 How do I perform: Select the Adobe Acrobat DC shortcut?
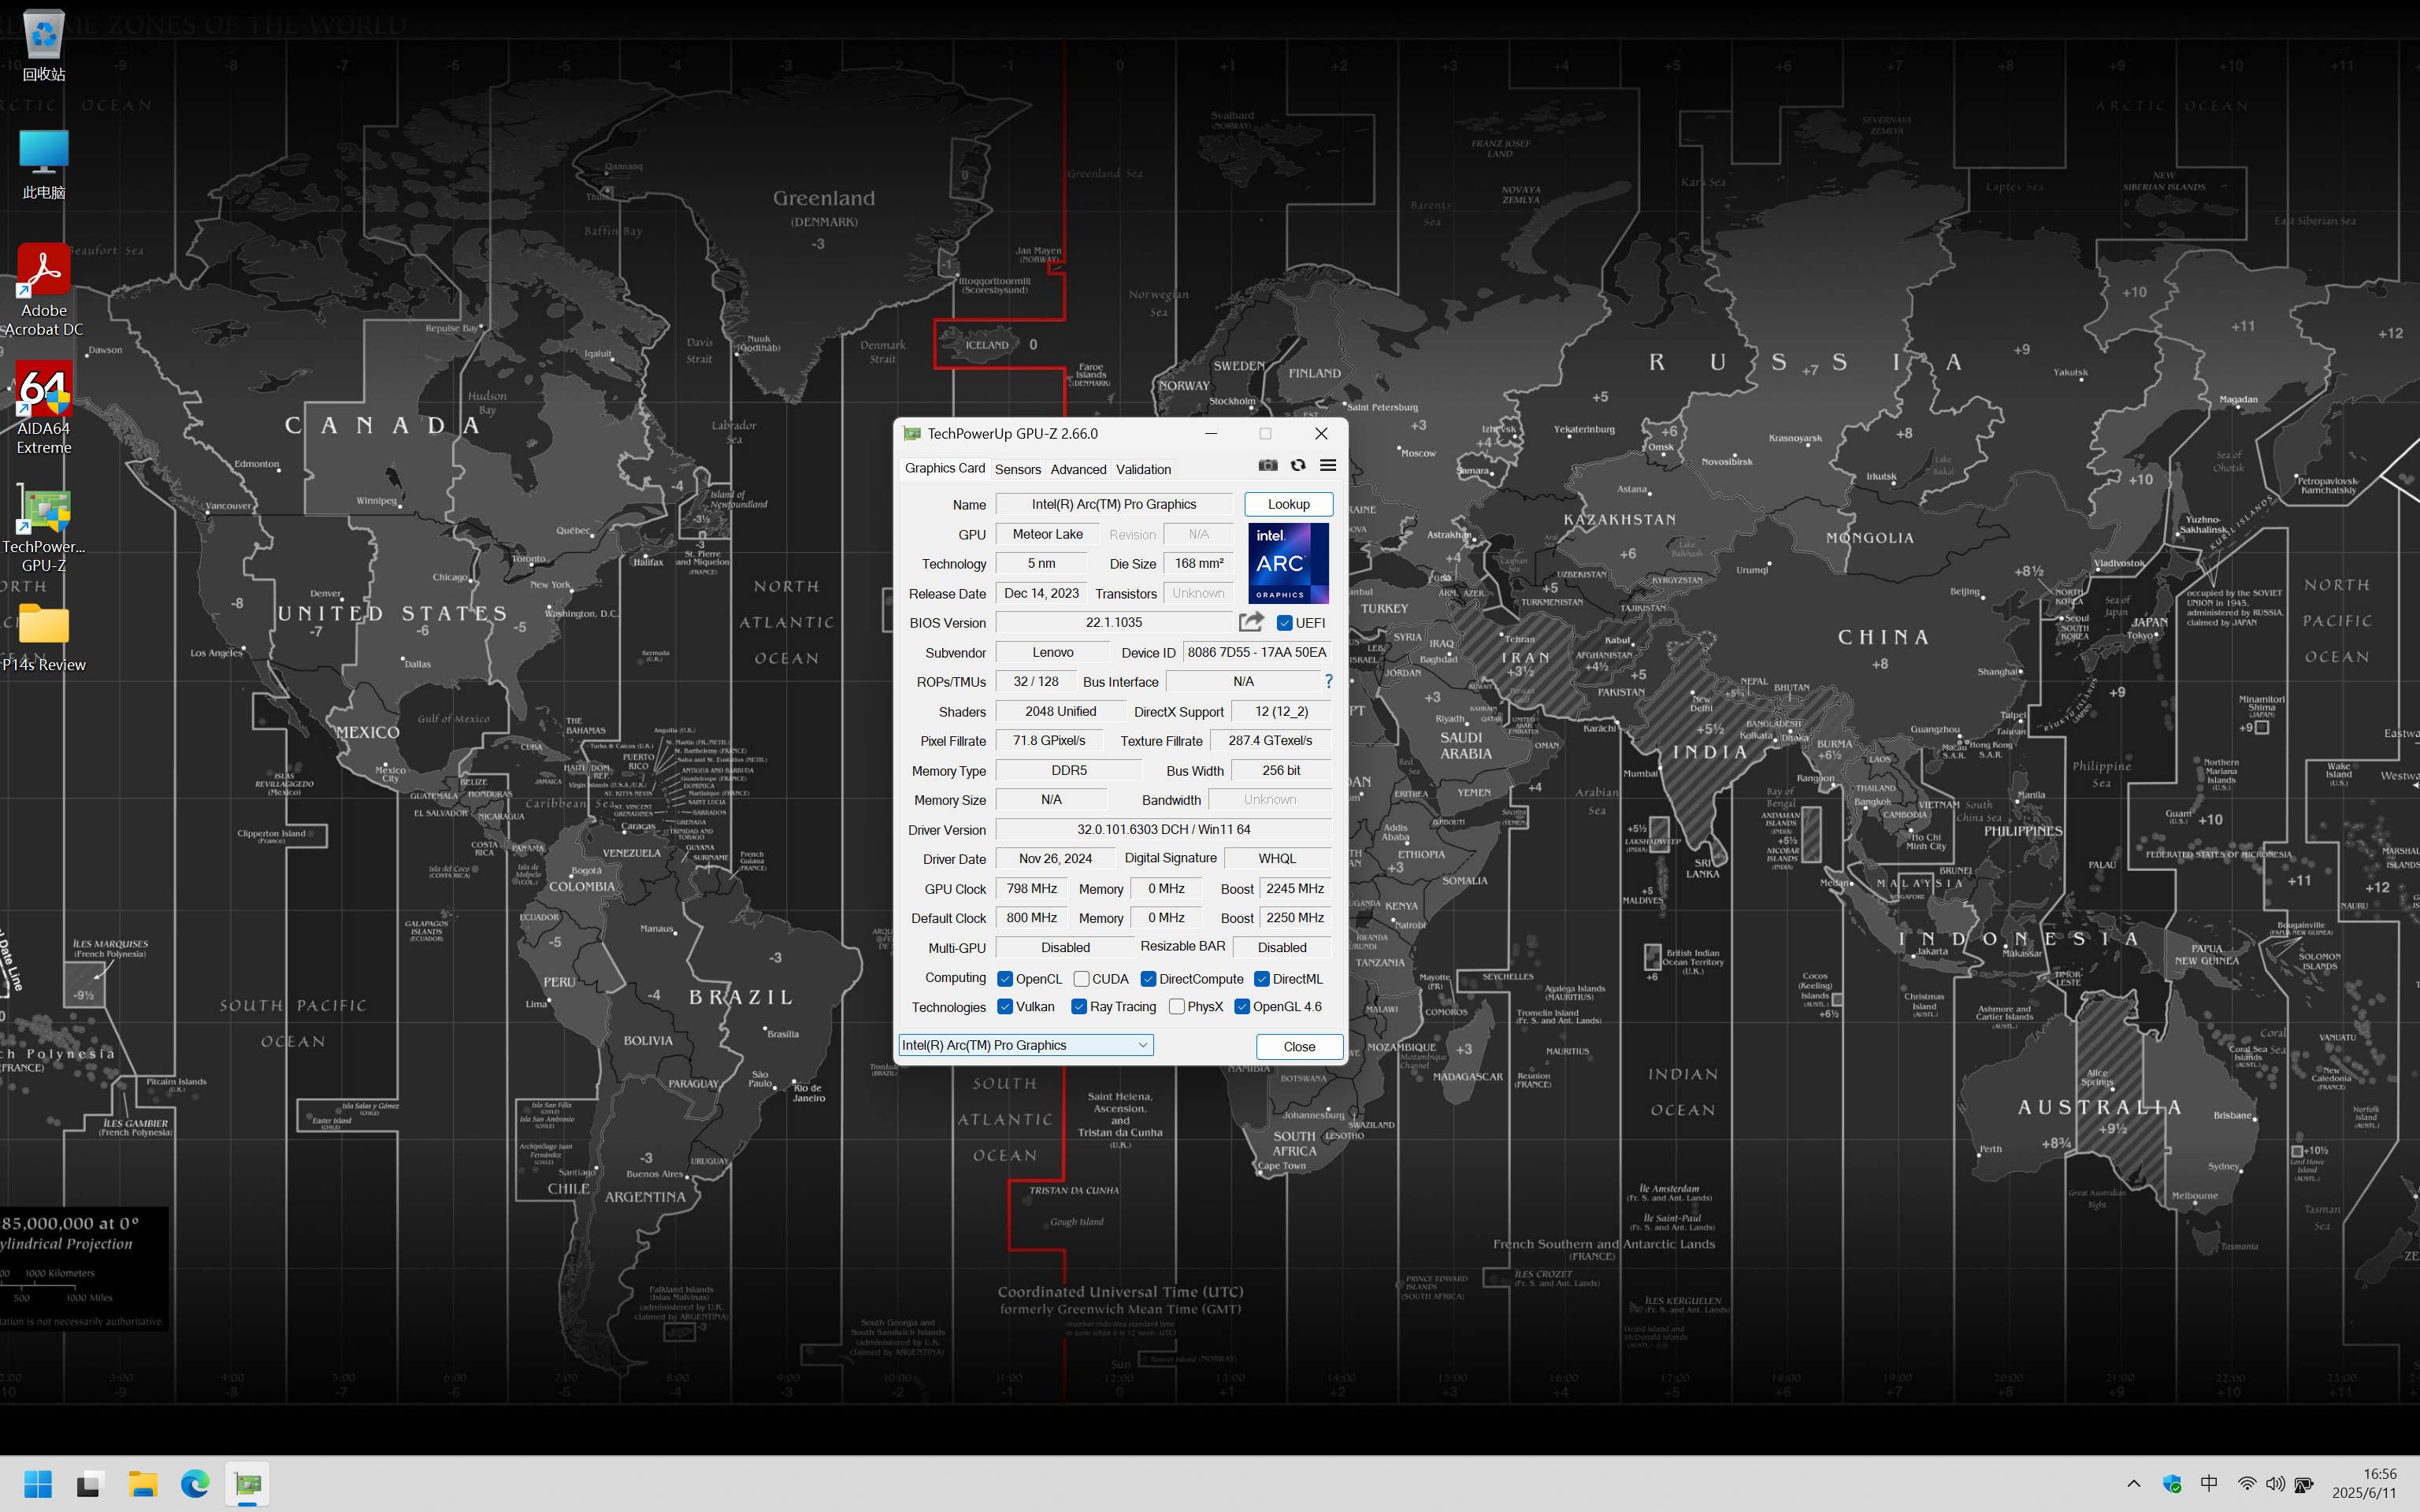[43, 290]
